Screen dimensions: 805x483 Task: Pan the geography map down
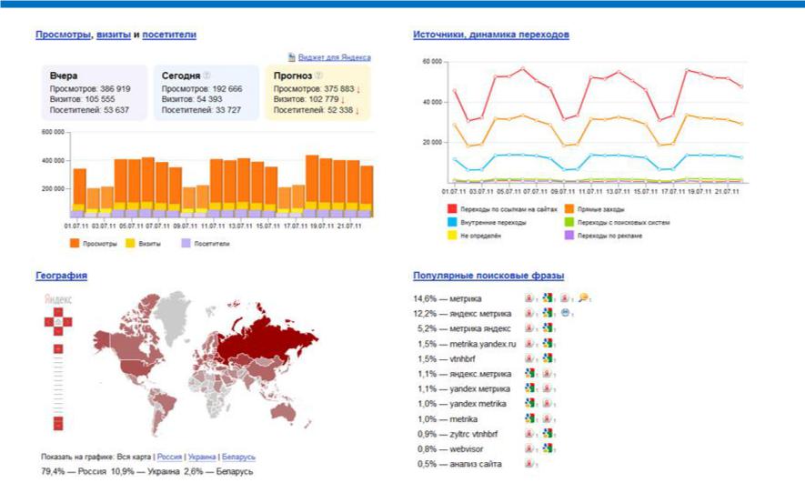pos(58,331)
